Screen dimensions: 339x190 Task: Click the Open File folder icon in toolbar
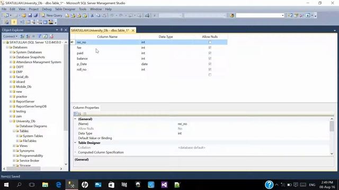pyautogui.click(x=24, y=15)
